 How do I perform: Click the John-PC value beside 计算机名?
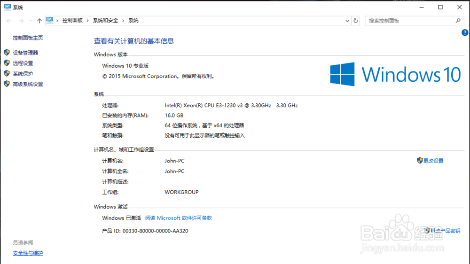tap(174, 161)
